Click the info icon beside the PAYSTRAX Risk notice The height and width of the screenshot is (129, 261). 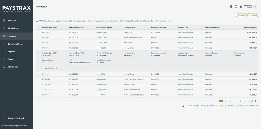coord(37,21)
